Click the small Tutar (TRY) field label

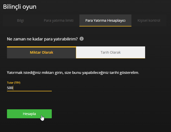point(13,83)
